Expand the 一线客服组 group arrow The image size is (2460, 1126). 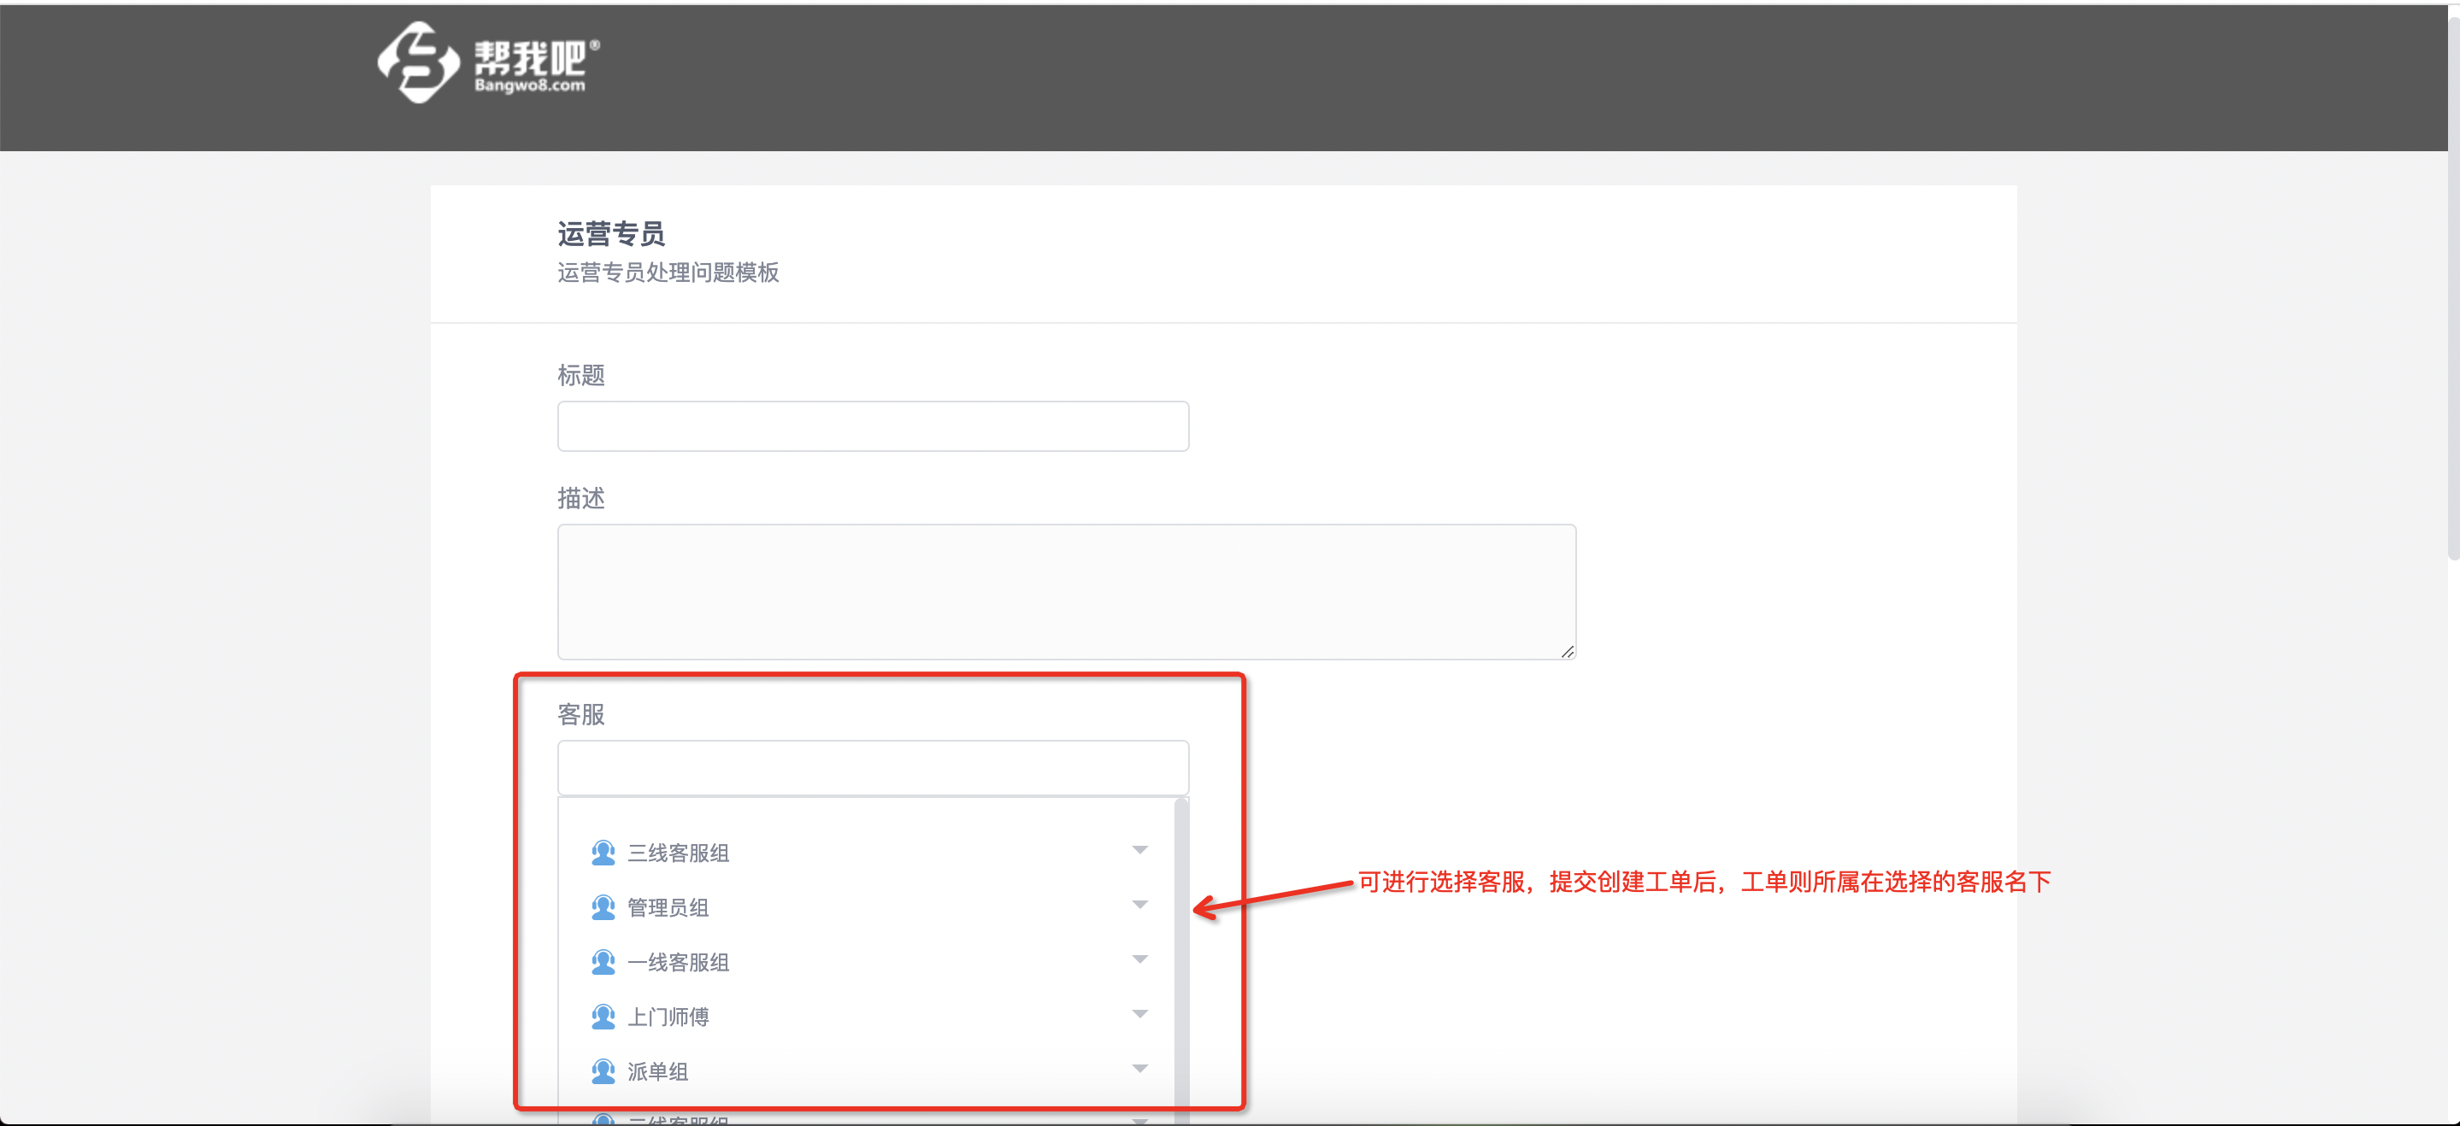1139,958
